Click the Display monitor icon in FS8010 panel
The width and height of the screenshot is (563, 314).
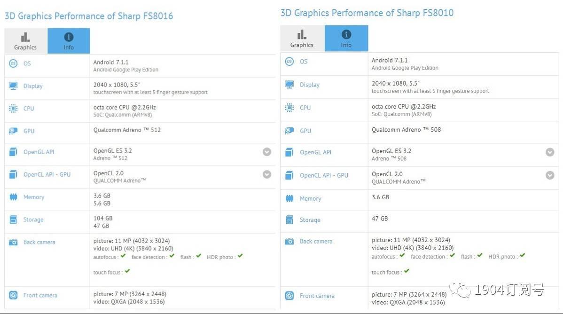tap(289, 85)
